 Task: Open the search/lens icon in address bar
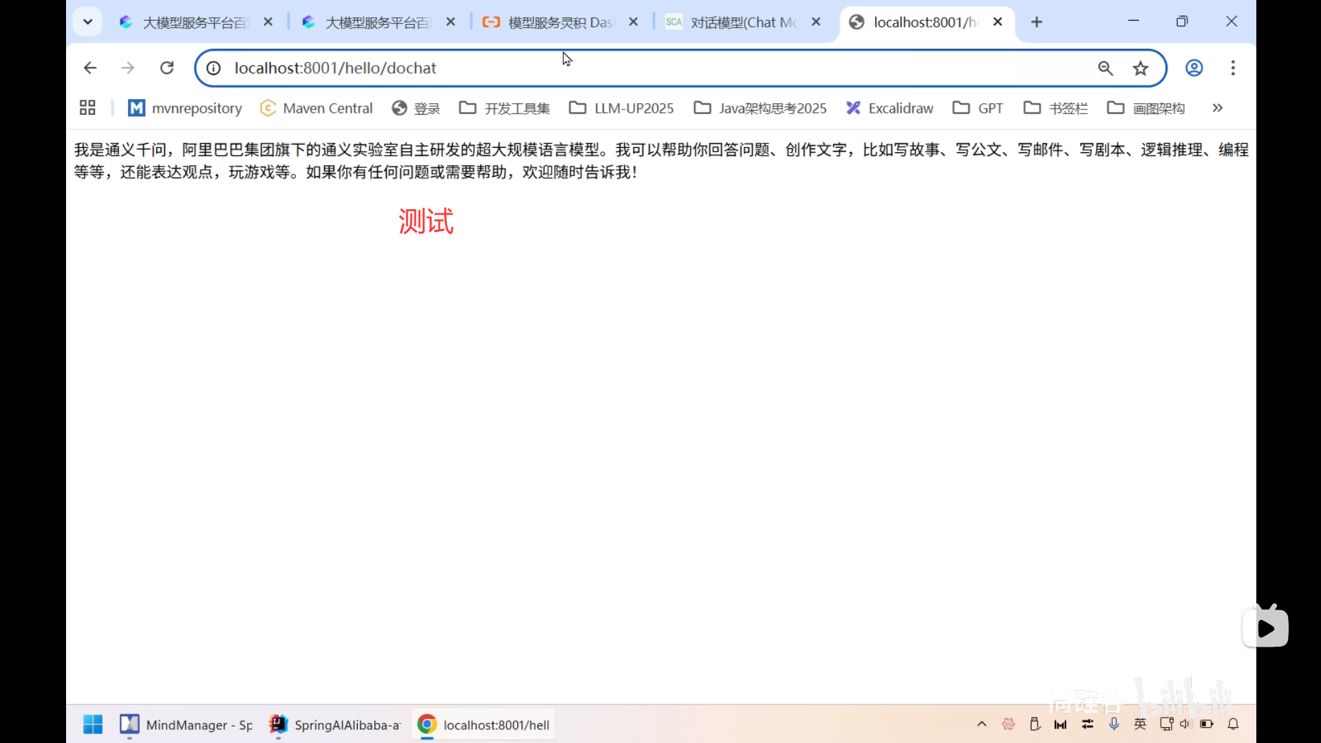click(1106, 68)
